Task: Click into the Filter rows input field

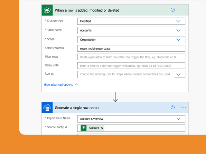Action: (x=131, y=57)
